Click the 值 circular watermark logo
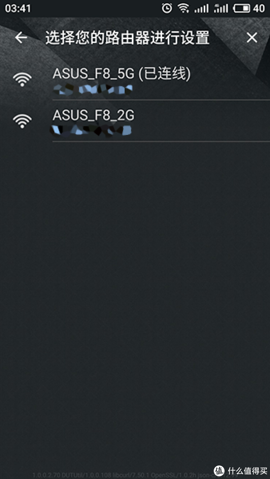 point(219,470)
